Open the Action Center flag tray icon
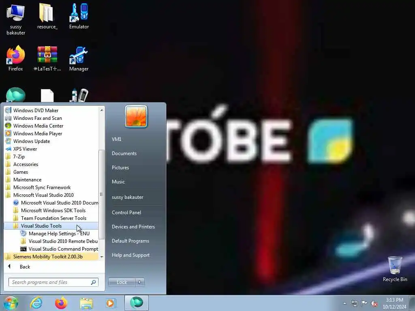The height and width of the screenshot is (311, 415). (x=364, y=303)
